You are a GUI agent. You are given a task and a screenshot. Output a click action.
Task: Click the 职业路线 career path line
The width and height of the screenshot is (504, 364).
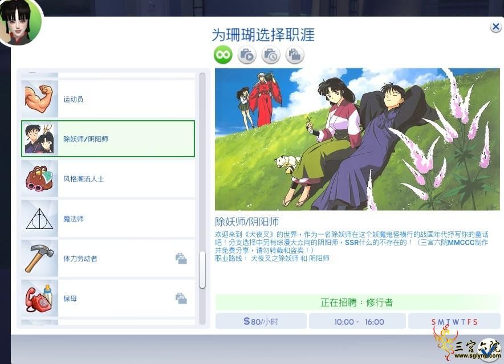pos(273,258)
